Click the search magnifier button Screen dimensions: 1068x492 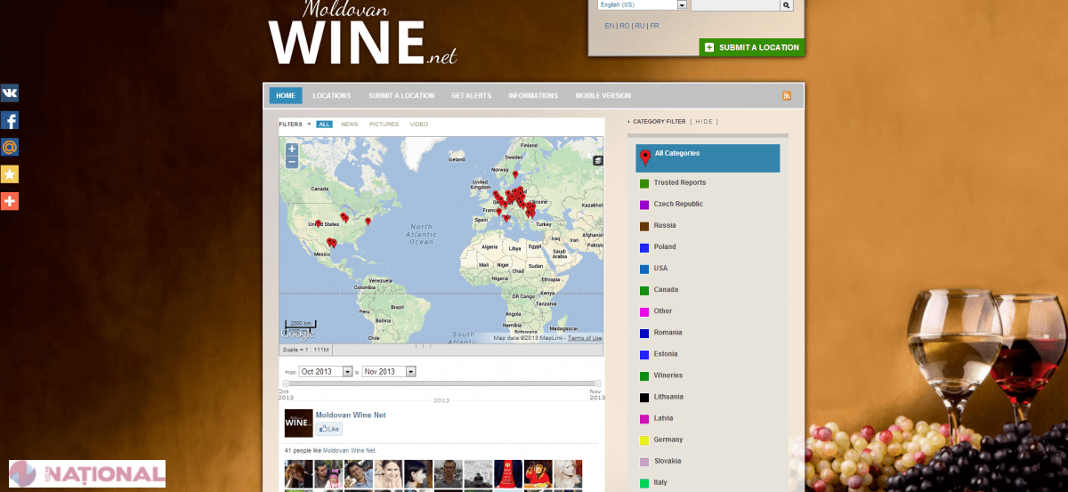click(786, 4)
